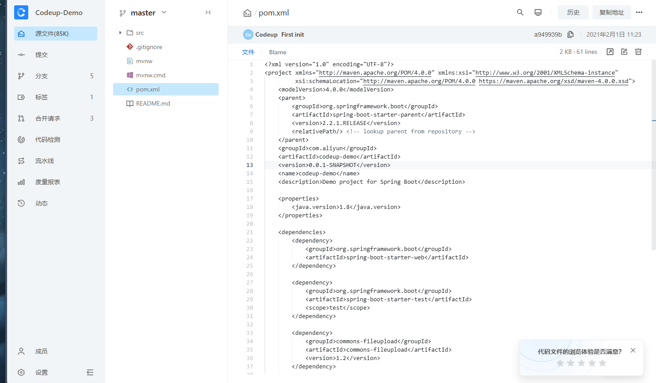Open merge requests (合并请求) page
656x383 pixels.
pos(56,118)
